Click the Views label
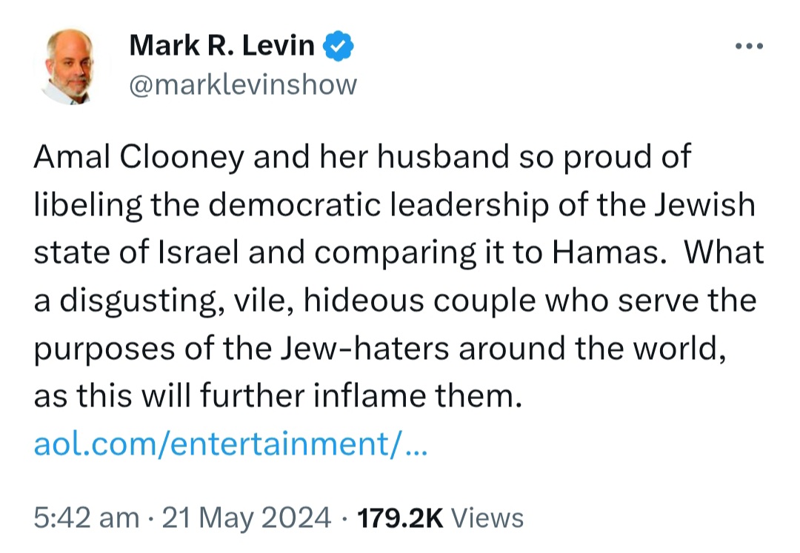 coord(487,517)
